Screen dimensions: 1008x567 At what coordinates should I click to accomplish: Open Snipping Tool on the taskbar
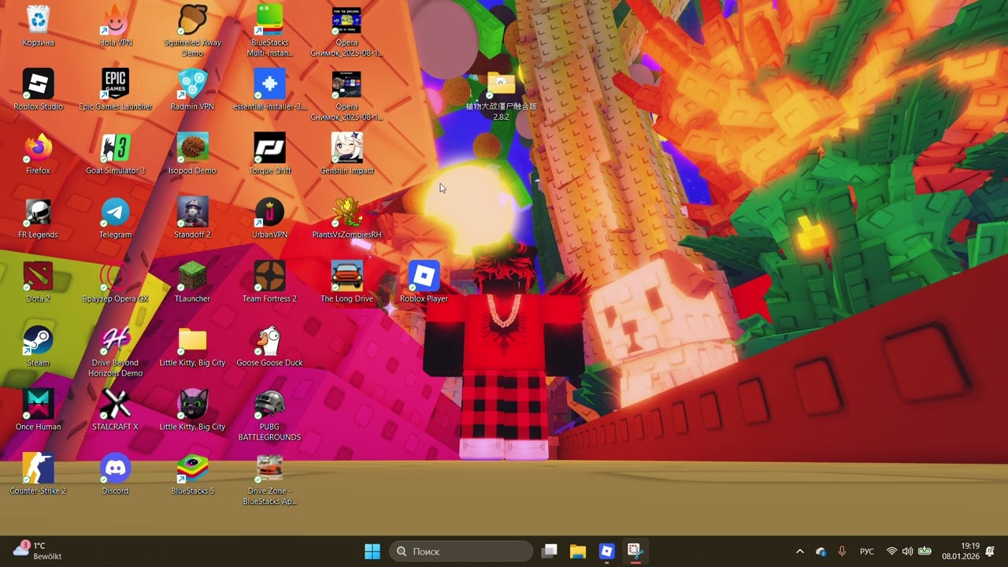click(635, 551)
